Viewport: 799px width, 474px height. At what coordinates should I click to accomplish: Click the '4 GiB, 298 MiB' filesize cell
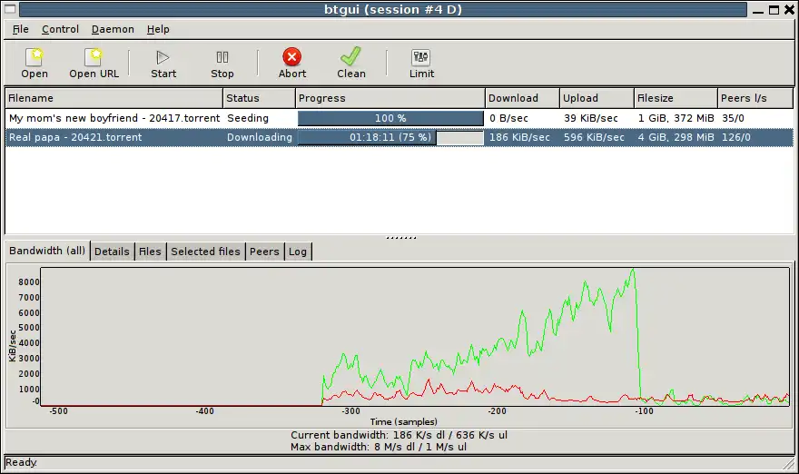click(676, 137)
